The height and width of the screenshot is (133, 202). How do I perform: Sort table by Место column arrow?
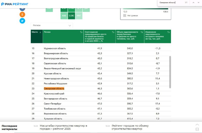(x=40, y=32)
